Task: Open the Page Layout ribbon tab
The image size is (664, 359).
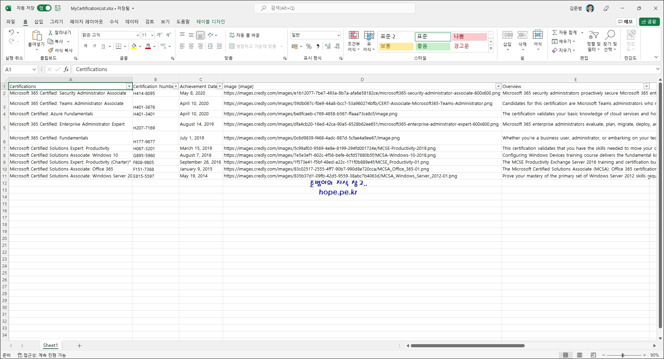Action: (86, 21)
